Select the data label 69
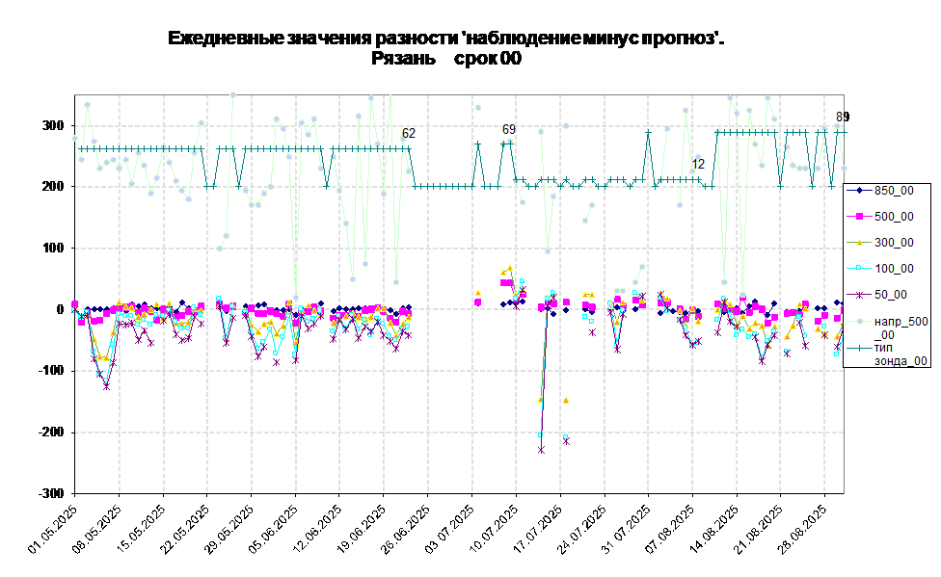 click(509, 129)
